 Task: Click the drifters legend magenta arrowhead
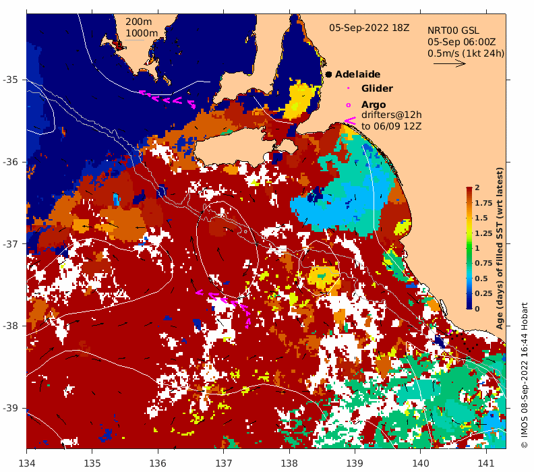(x=351, y=121)
